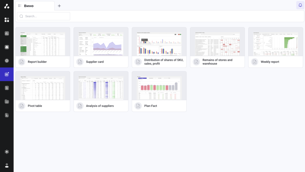Add a new tab with plus icon
Screen dimensions: 305x172
(x=59, y=6)
